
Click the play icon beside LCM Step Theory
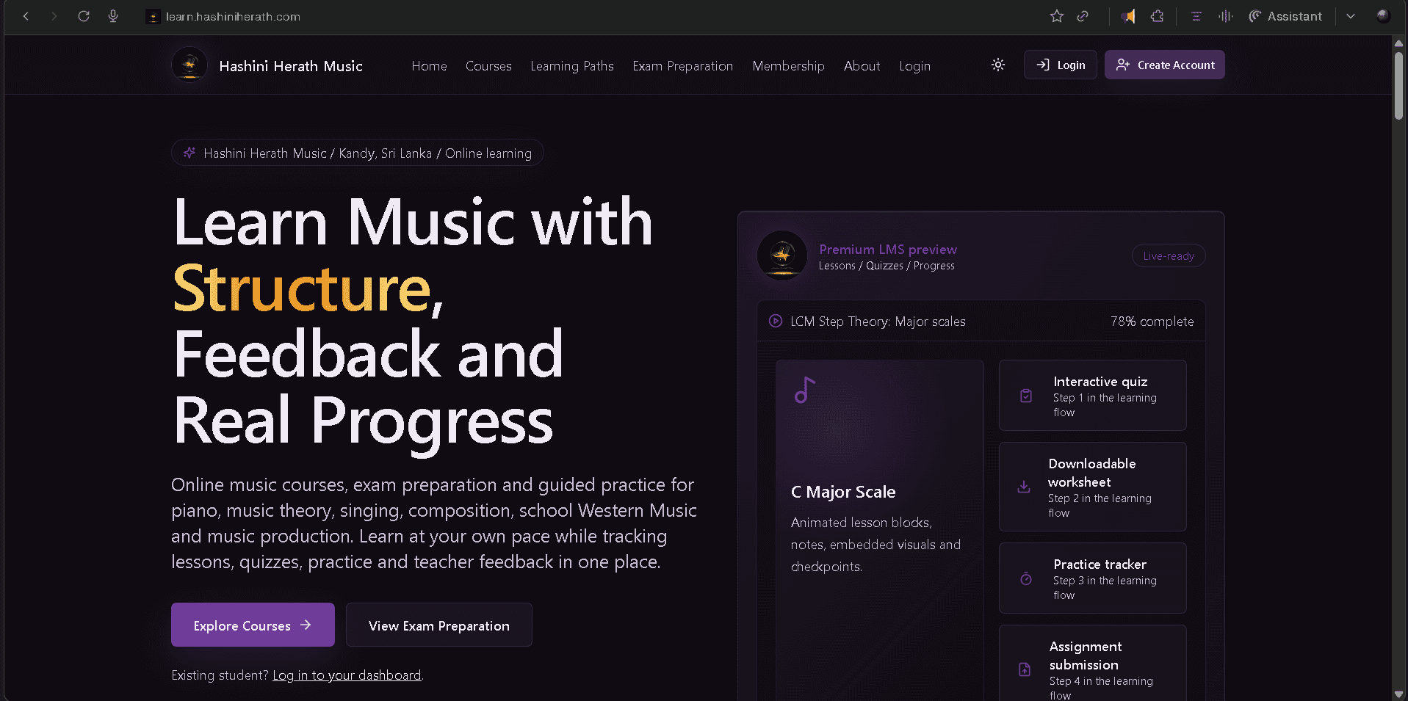[775, 321]
